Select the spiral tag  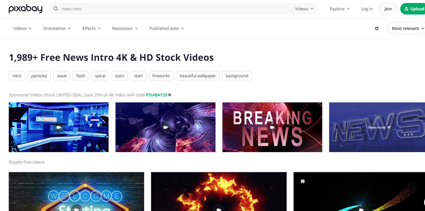[100, 76]
